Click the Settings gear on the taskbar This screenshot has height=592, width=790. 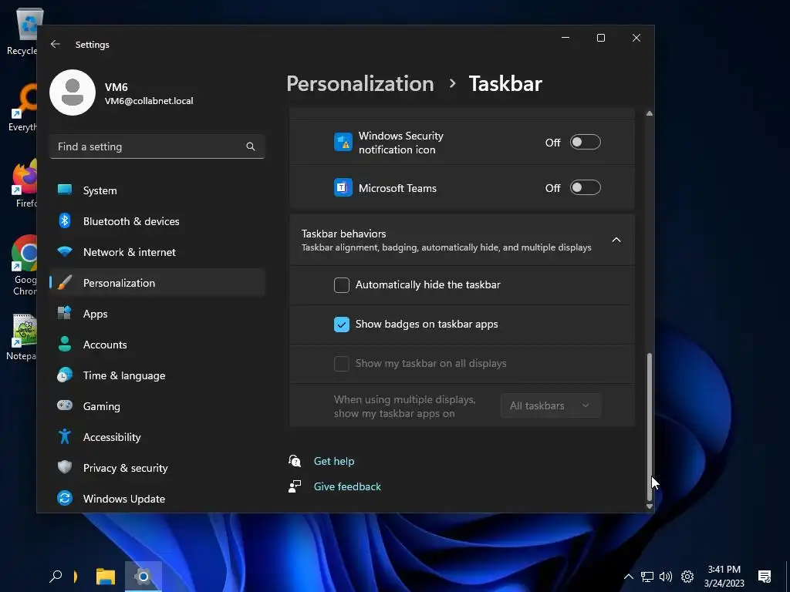click(x=143, y=576)
